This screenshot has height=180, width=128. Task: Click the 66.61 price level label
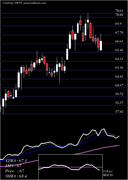pyautogui.click(x=119, y=41)
